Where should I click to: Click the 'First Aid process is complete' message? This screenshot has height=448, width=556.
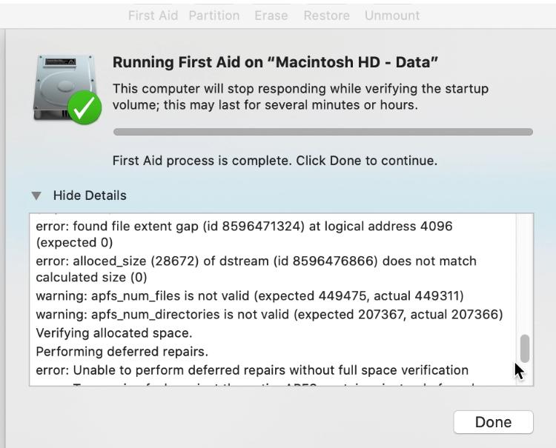coord(275,161)
